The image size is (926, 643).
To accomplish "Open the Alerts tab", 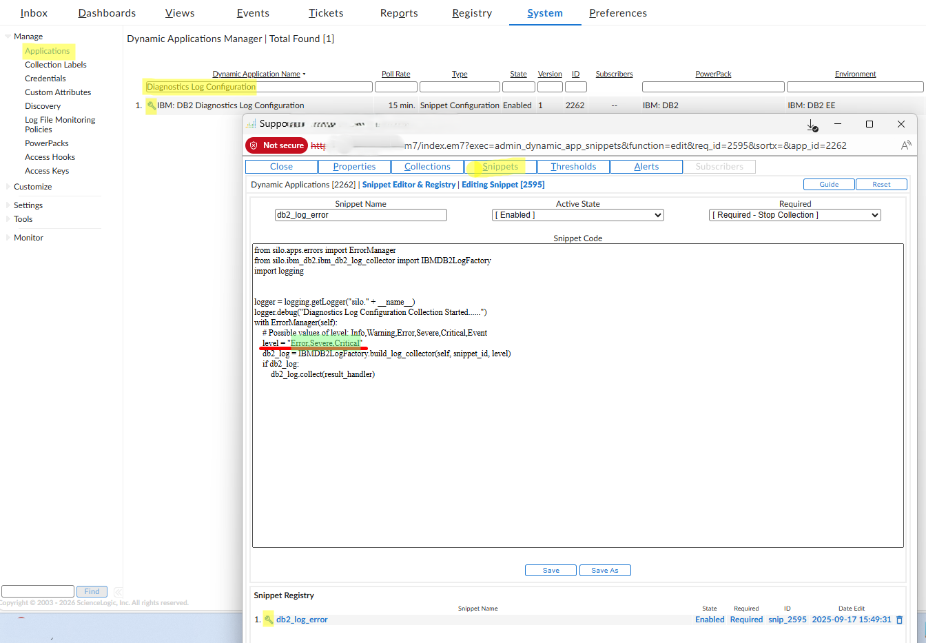I will pyautogui.click(x=646, y=167).
